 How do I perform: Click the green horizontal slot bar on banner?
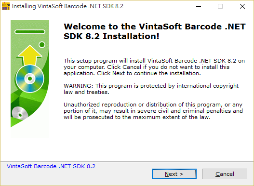(x=30, y=32)
